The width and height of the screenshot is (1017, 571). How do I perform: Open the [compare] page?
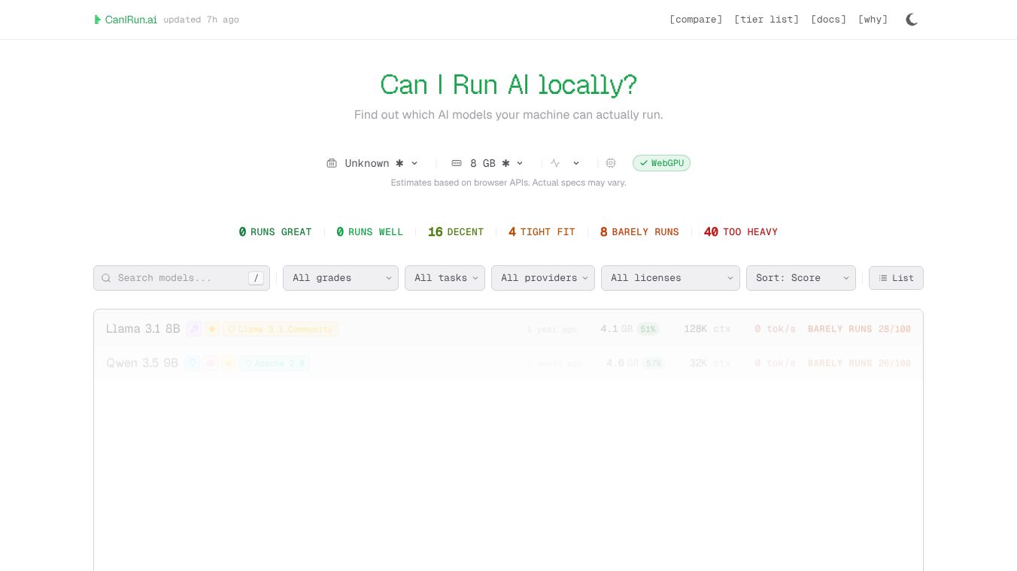pyautogui.click(x=696, y=20)
